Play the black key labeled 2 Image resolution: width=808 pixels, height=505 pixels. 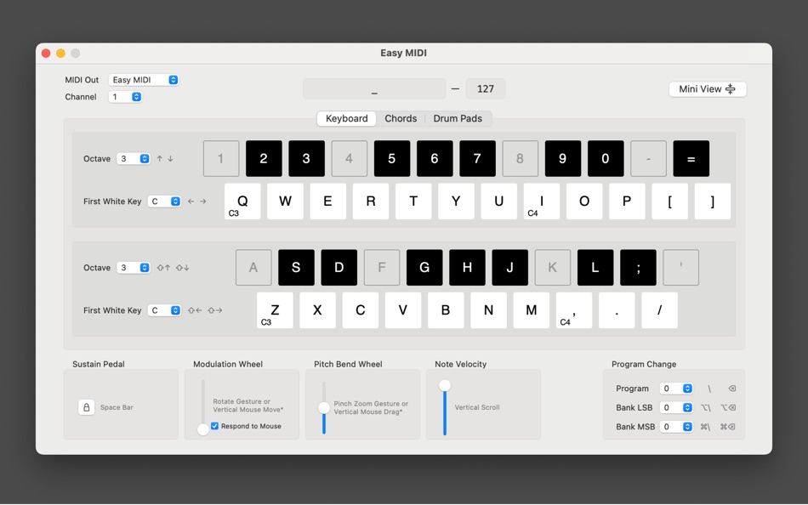click(264, 159)
